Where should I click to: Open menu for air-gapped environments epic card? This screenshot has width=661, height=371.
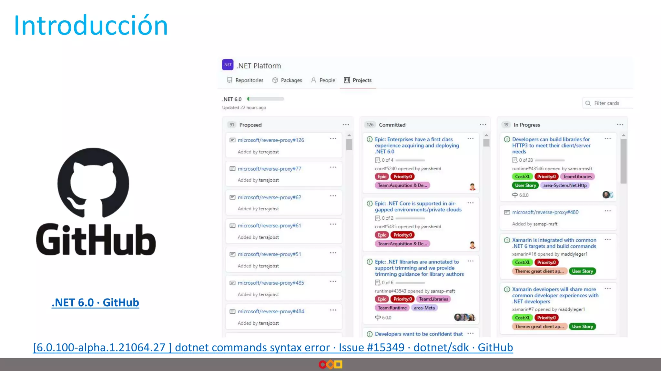pyautogui.click(x=471, y=203)
